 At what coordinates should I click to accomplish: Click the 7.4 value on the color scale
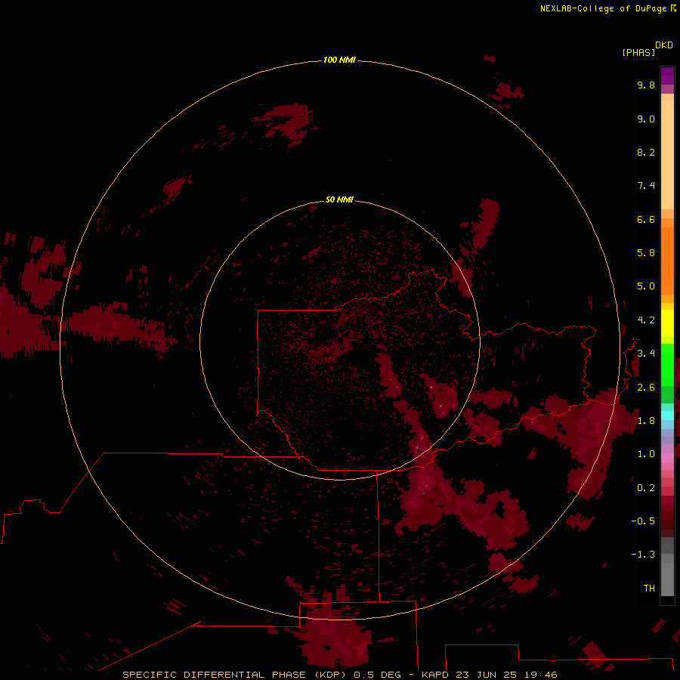point(646,186)
